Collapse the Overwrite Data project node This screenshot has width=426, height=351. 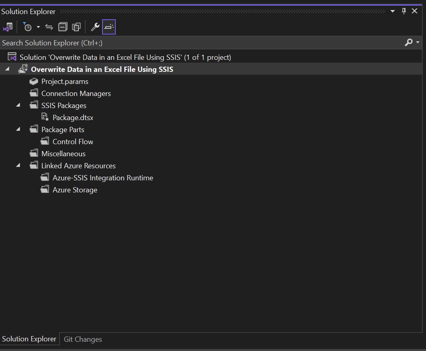tap(7, 69)
